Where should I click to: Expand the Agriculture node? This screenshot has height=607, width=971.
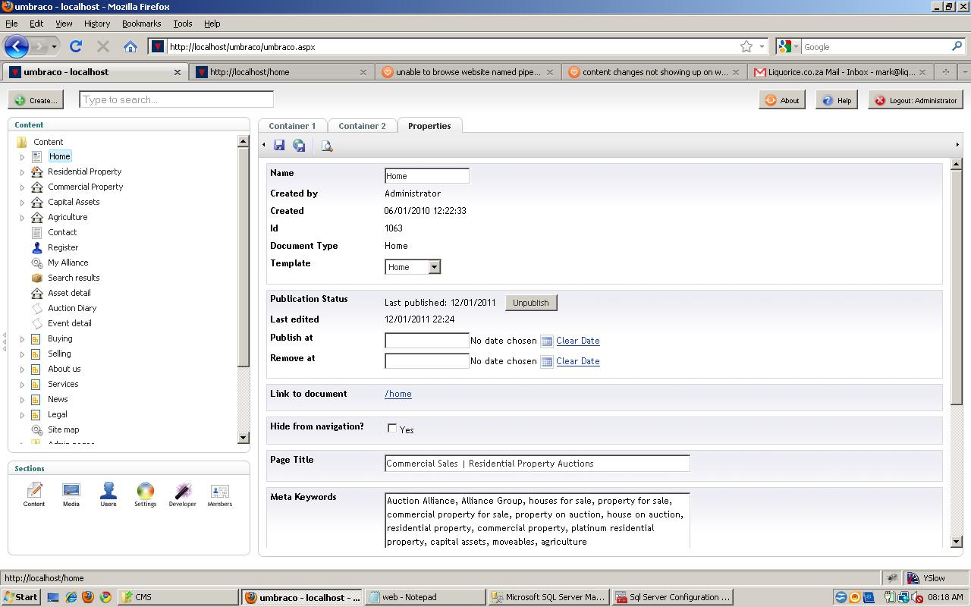(22, 218)
